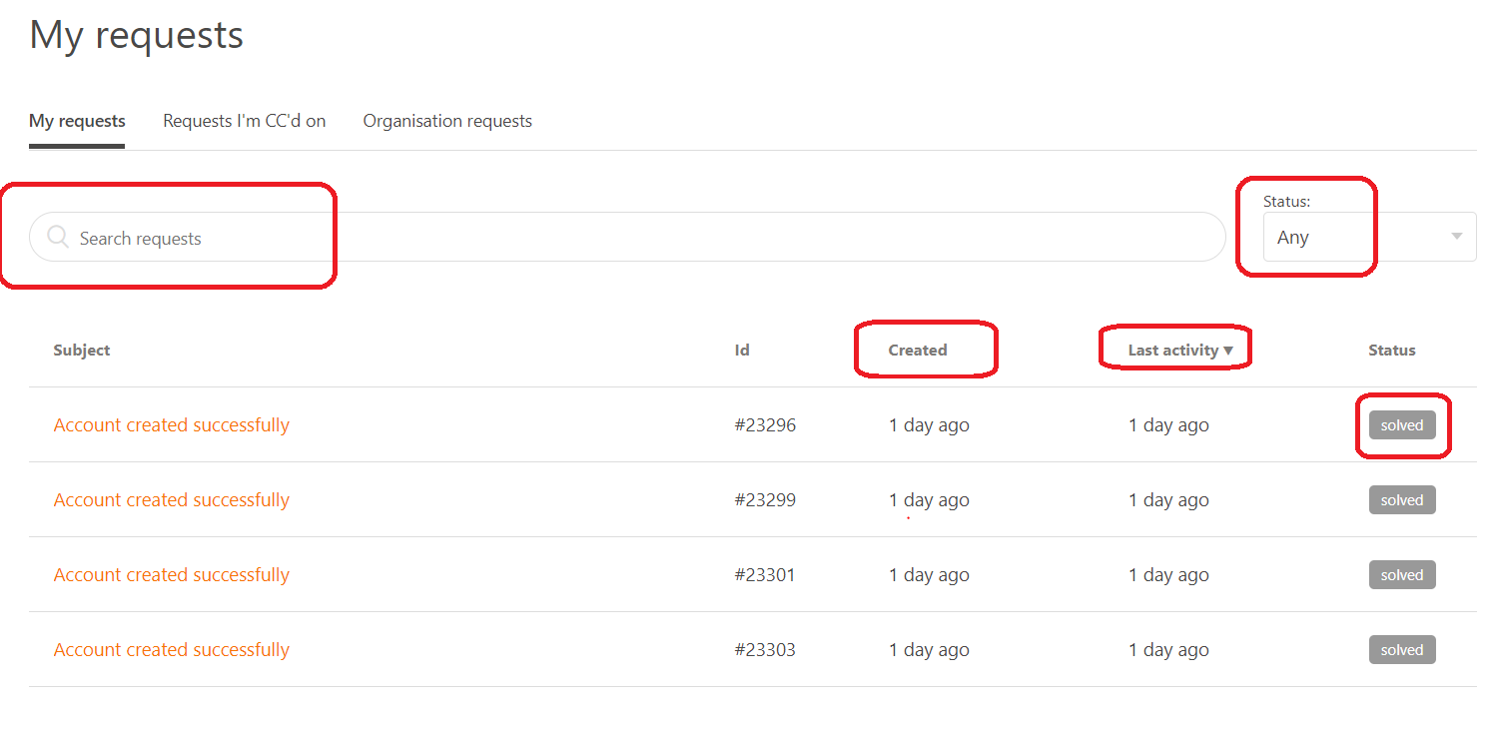
Task: Click solved badge for request #23296
Action: click(x=1401, y=424)
